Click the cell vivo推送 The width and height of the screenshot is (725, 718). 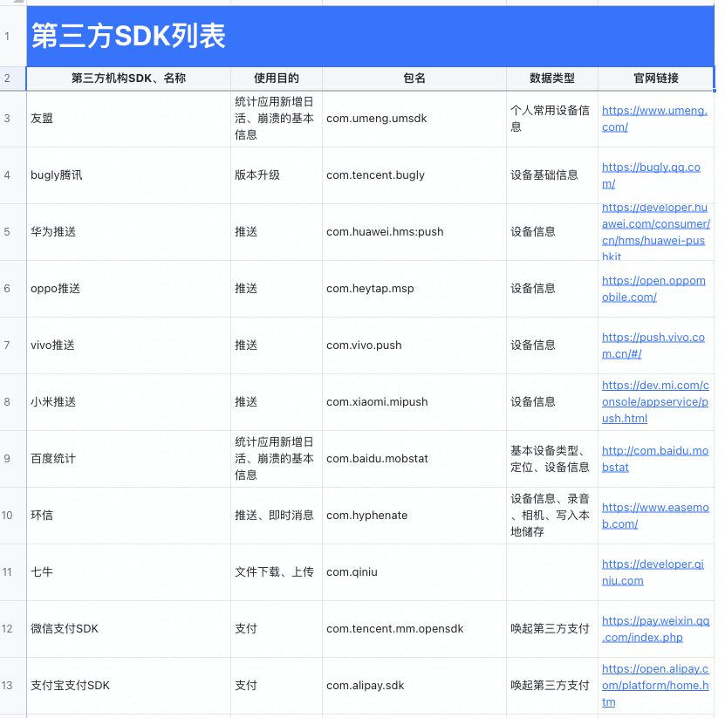point(128,345)
